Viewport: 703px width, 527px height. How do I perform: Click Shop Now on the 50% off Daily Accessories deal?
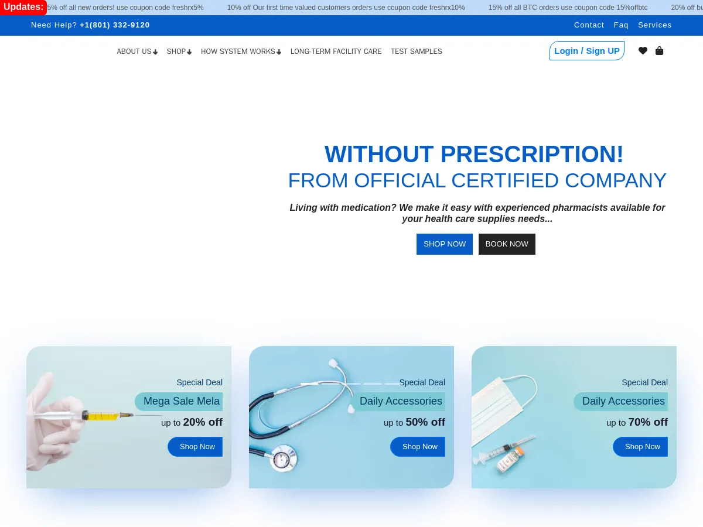[419, 446]
